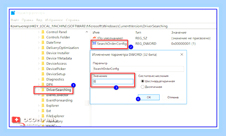Expand the DevicePicker key
This screenshot has width=226, height=136.
pos(39,69)
